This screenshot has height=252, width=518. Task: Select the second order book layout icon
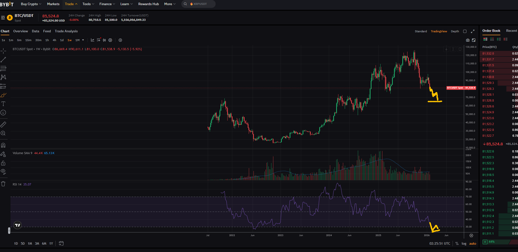coord(493,40)
